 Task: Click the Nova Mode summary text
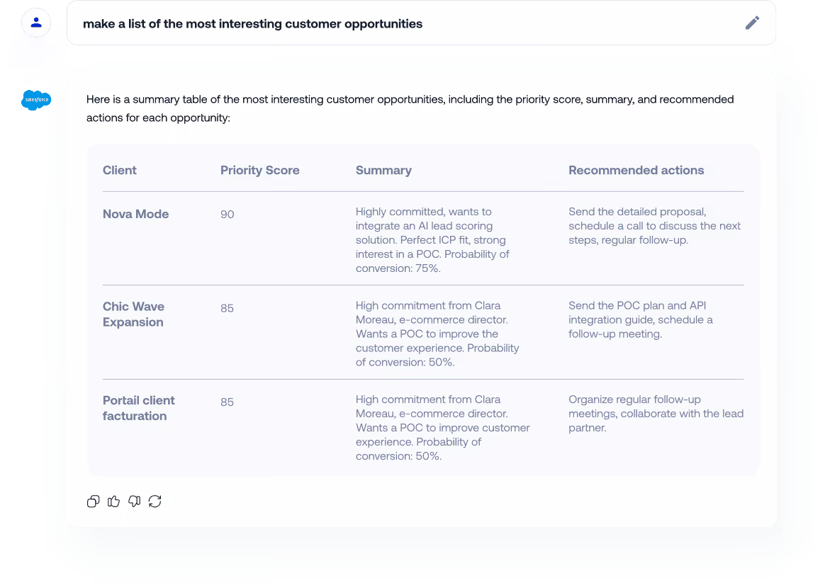coord(432,239)
